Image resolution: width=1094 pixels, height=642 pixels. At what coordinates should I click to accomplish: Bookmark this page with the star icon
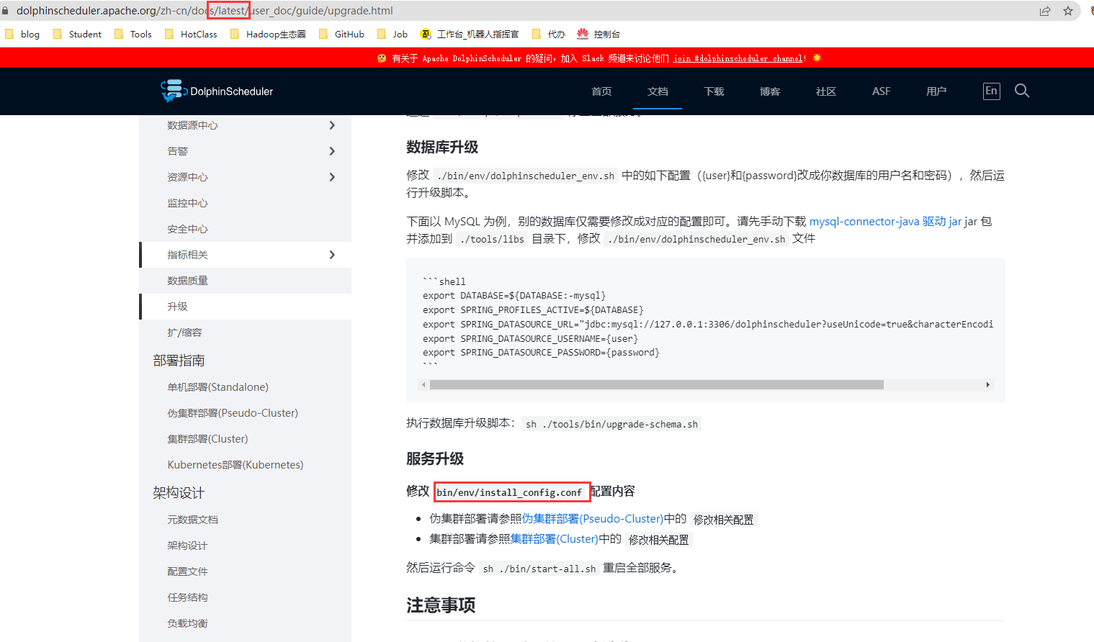(x=1068, y=11)
